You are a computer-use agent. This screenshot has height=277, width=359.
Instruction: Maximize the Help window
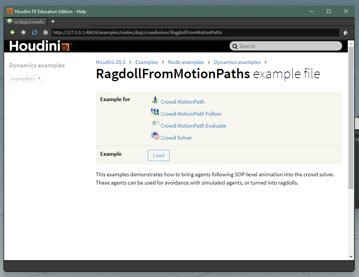point(329,11)
